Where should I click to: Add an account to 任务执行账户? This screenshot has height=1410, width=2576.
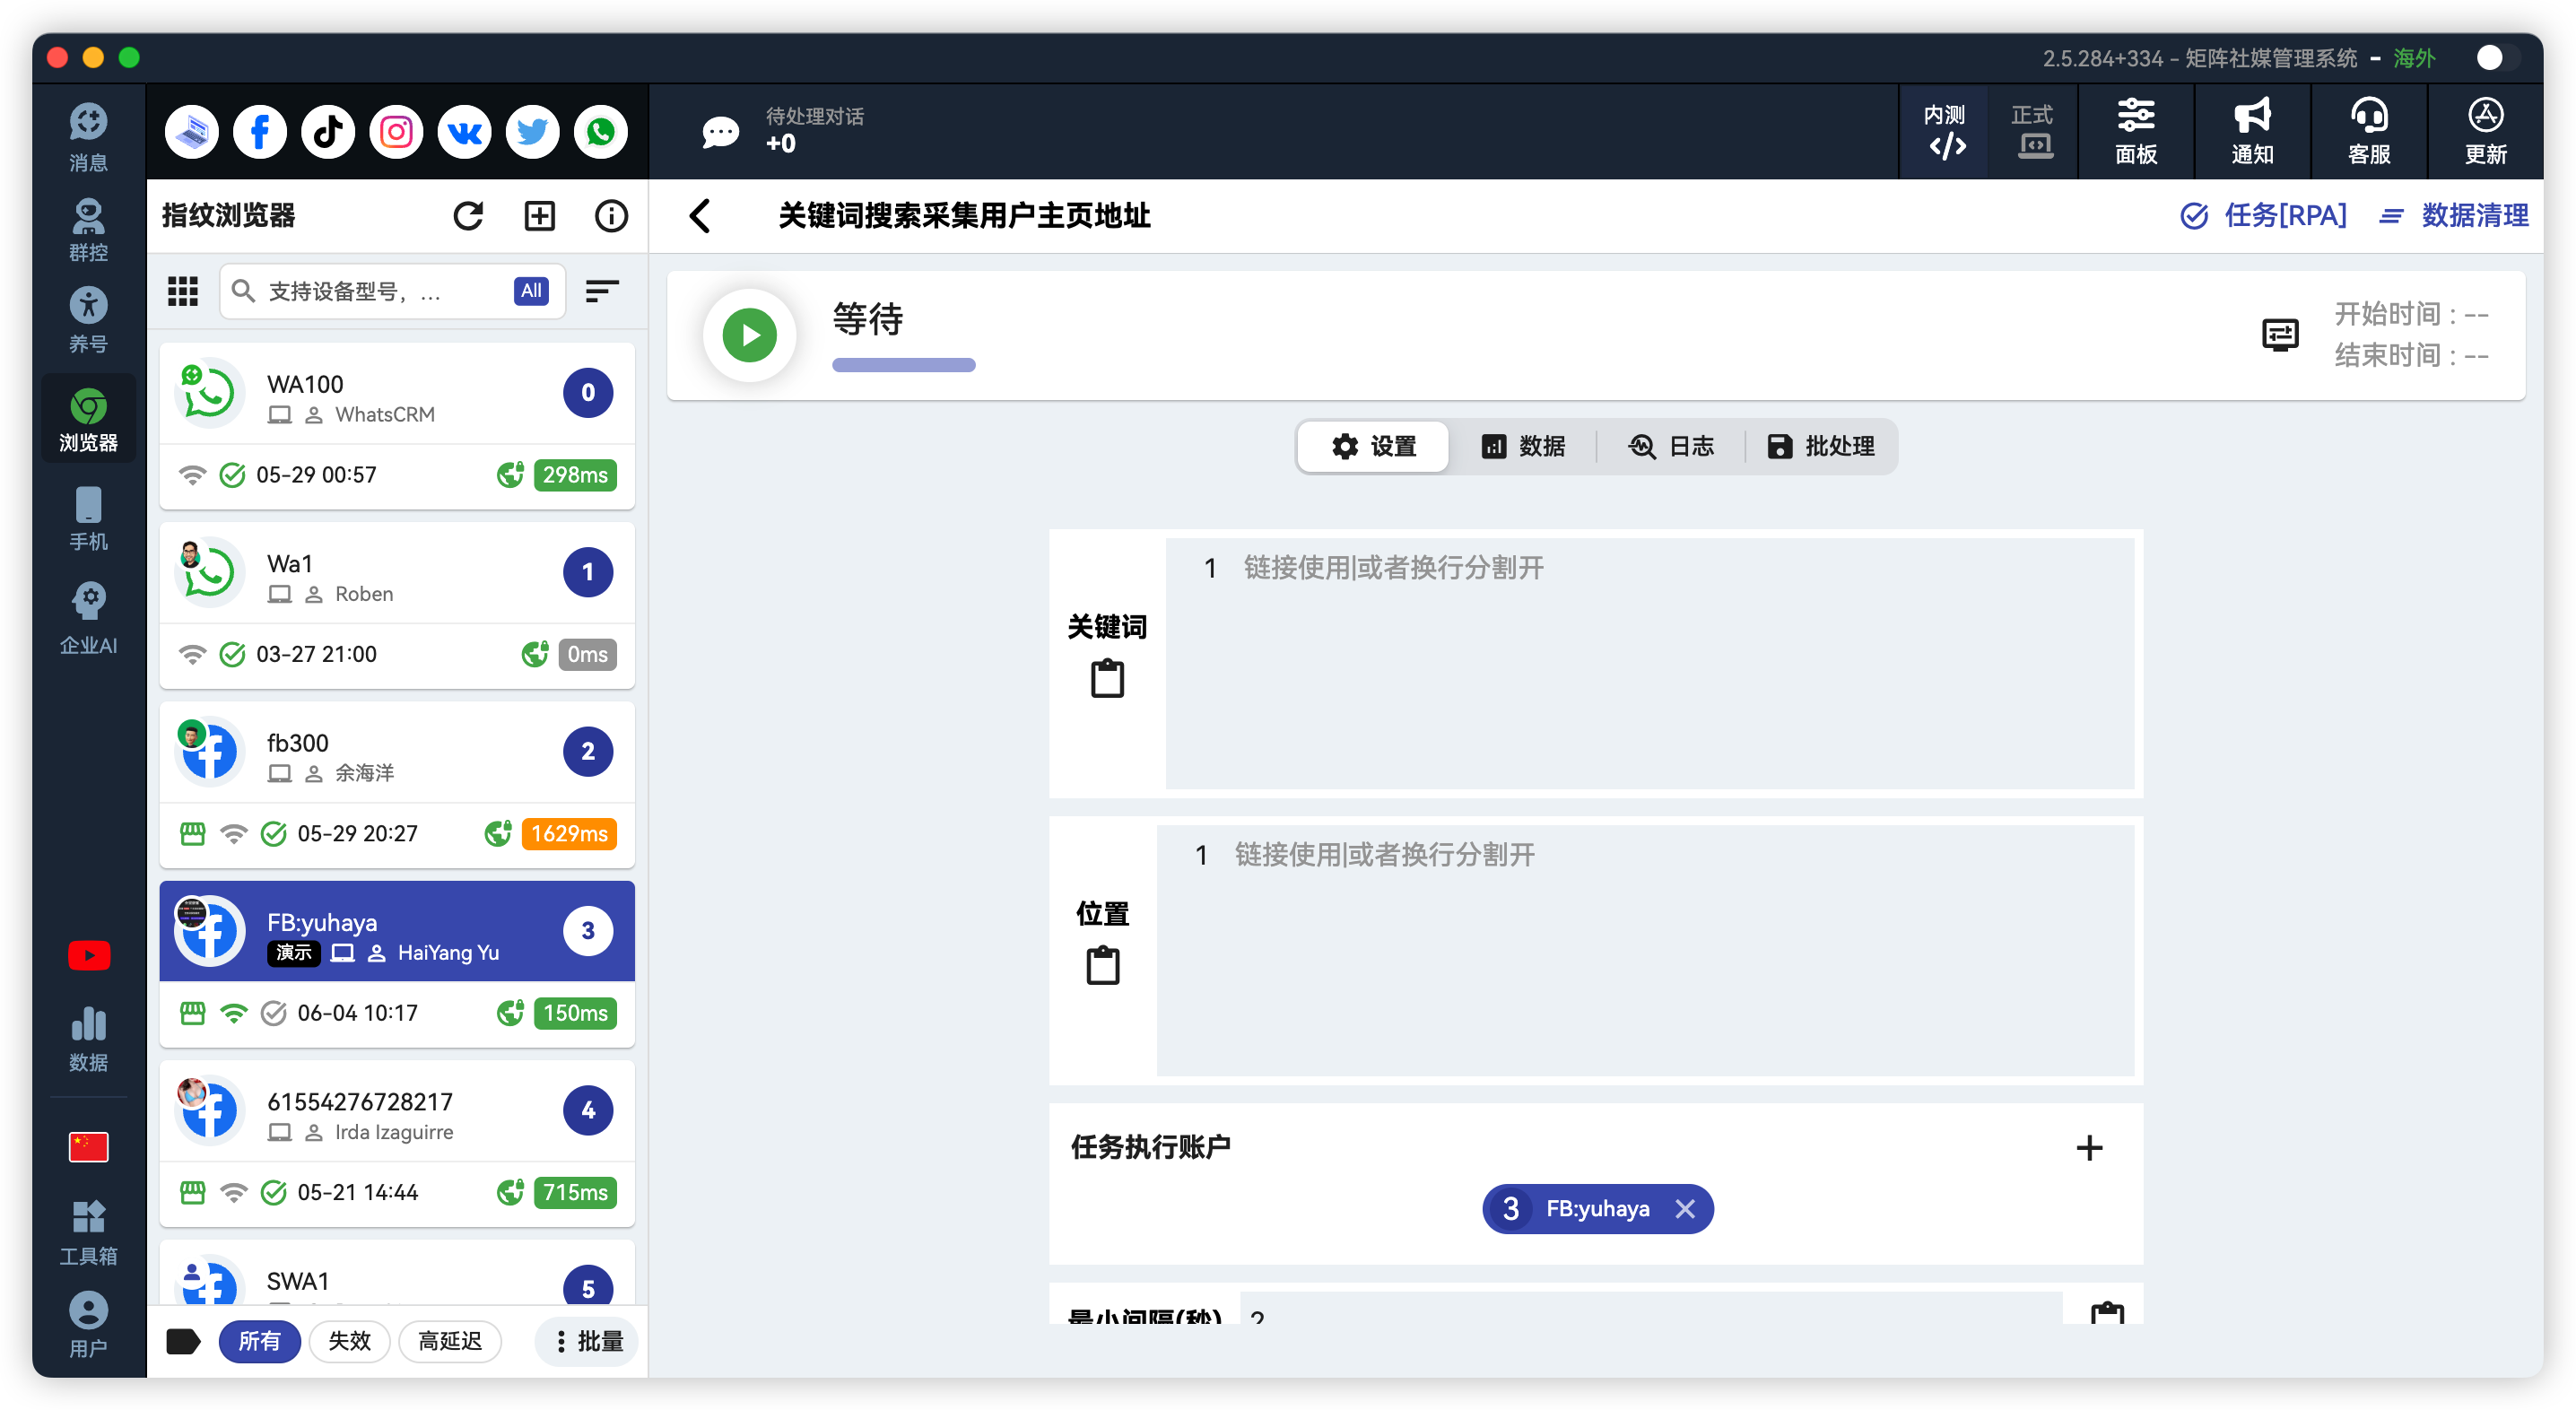[2089, 1147]
